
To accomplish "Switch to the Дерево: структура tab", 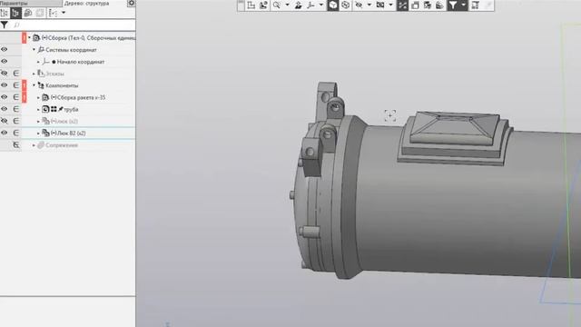I will tap(87, 4).
